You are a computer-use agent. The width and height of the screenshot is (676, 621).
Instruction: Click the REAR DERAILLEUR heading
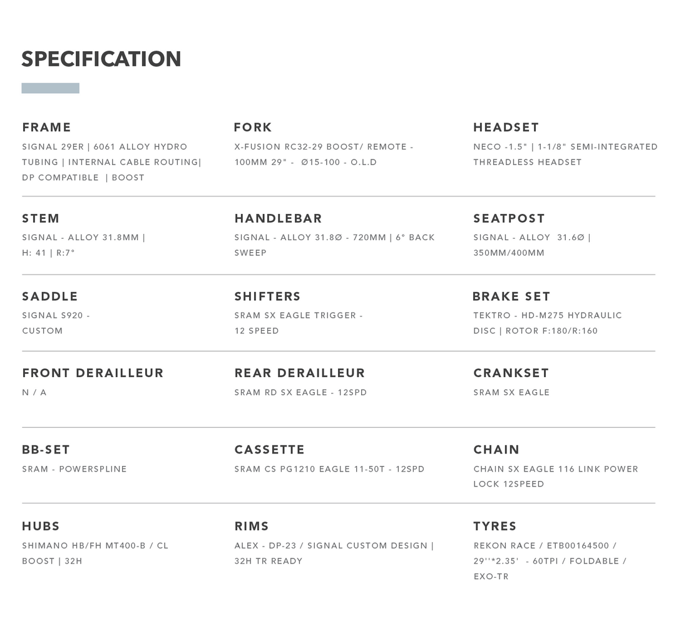[x=299, y=373]
